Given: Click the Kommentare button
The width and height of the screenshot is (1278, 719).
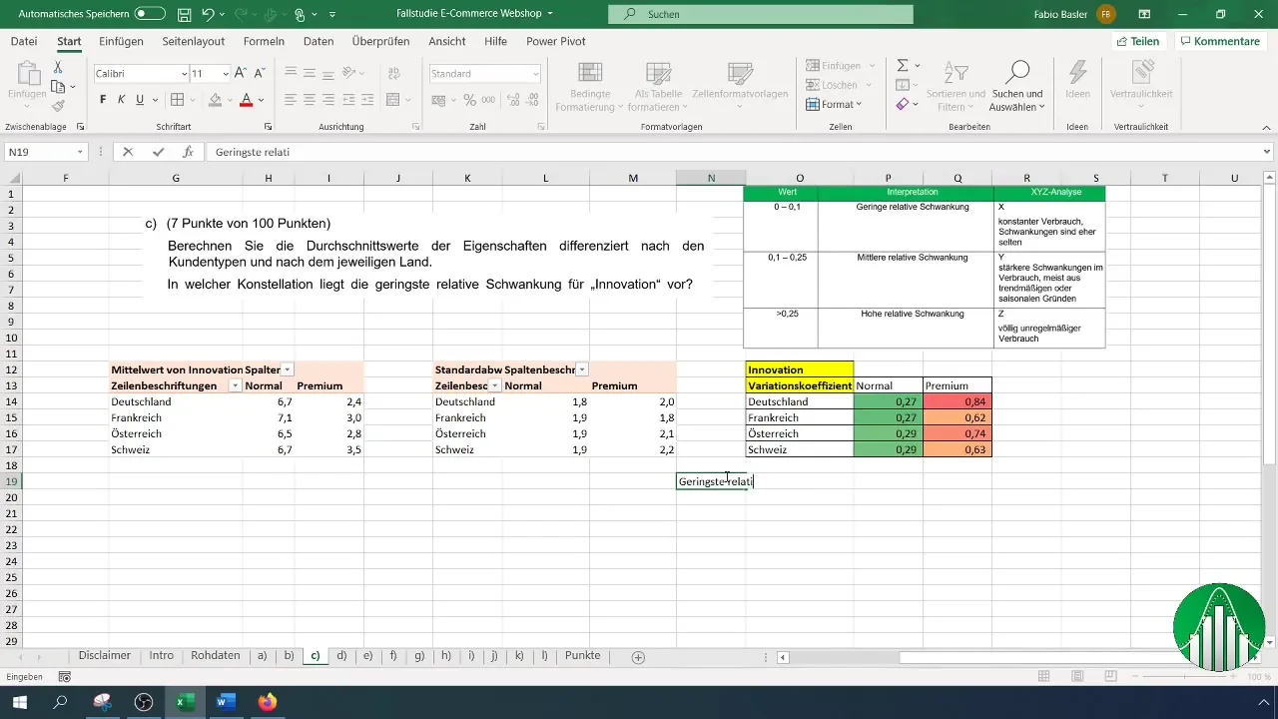Looking at the screenshot, I should pyautogui.click(x=1219, y=41).
